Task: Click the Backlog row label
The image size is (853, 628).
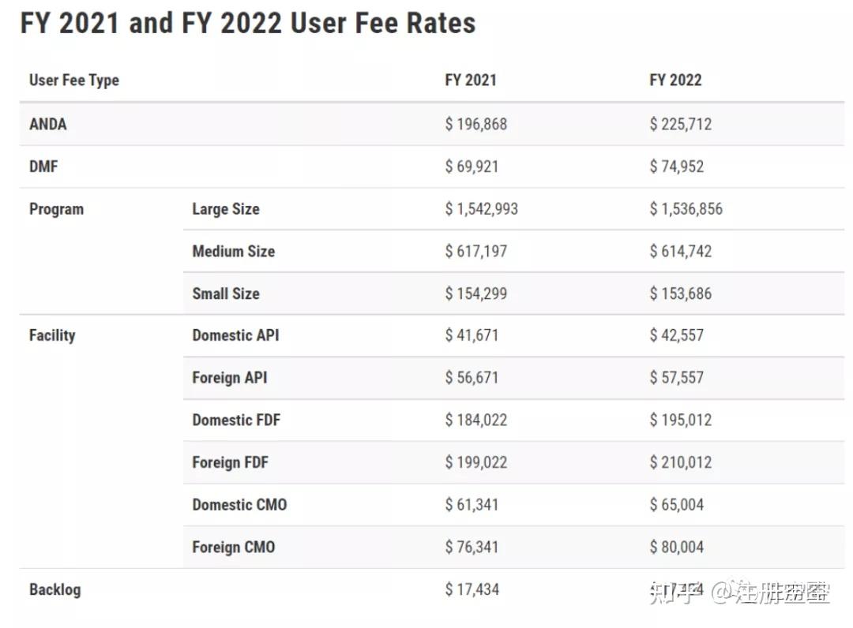Action: point(54,589)
